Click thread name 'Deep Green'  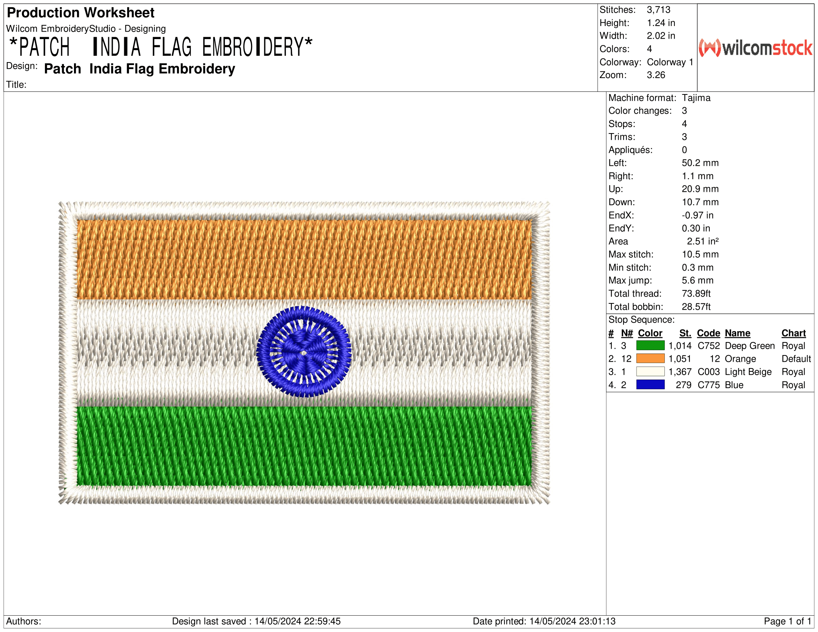750,346
